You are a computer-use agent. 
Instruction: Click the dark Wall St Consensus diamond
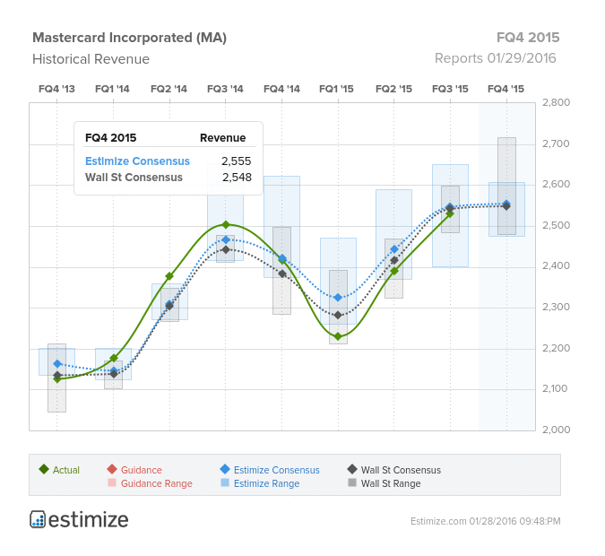pyautogui.click(x=352, y=469)
